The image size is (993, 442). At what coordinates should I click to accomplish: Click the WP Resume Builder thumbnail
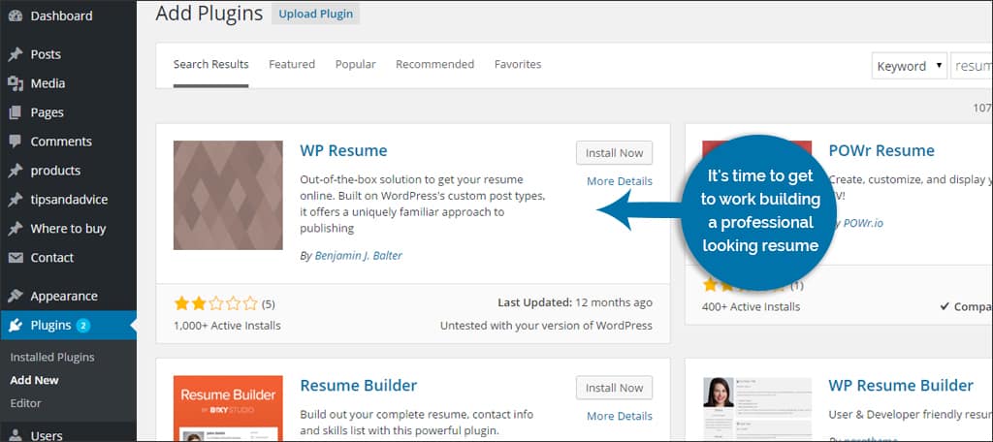point(757,408)
